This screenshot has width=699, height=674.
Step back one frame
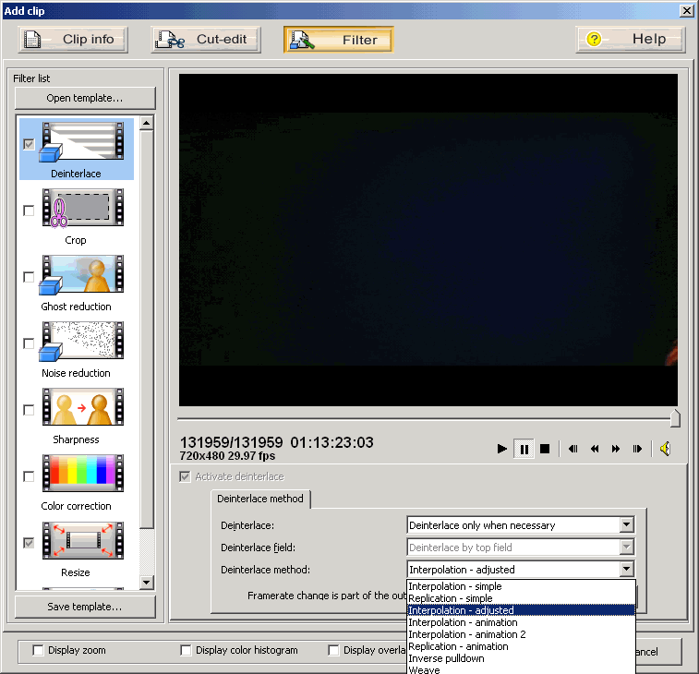point(572,449)
